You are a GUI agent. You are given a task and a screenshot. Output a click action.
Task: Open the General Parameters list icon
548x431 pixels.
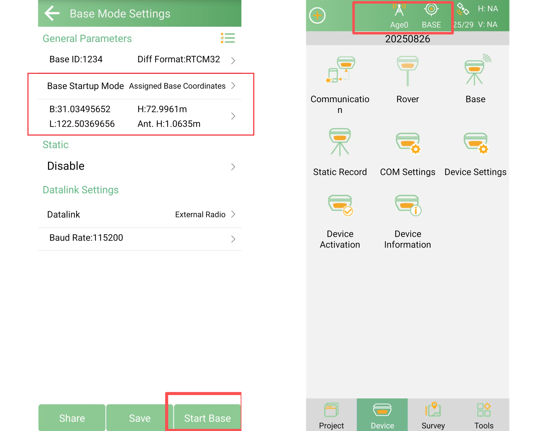pyautogui.click(x=228, y=38)
